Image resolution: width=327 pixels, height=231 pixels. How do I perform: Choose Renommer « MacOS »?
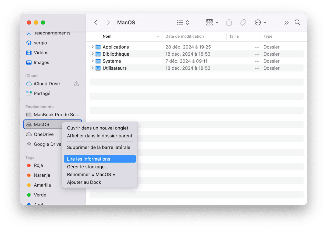100,175
